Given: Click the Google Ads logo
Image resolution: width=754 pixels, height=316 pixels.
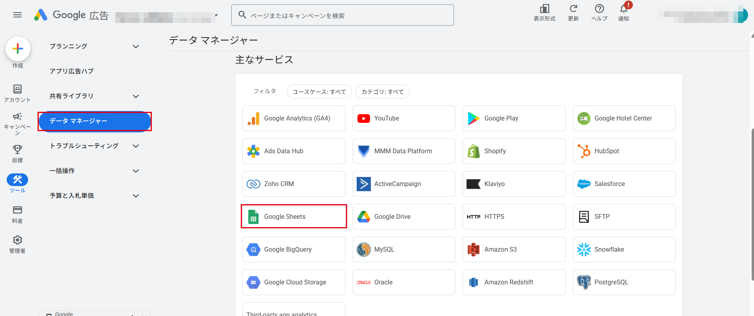Looking at the screenshot, I should click(x=41, y=15).
